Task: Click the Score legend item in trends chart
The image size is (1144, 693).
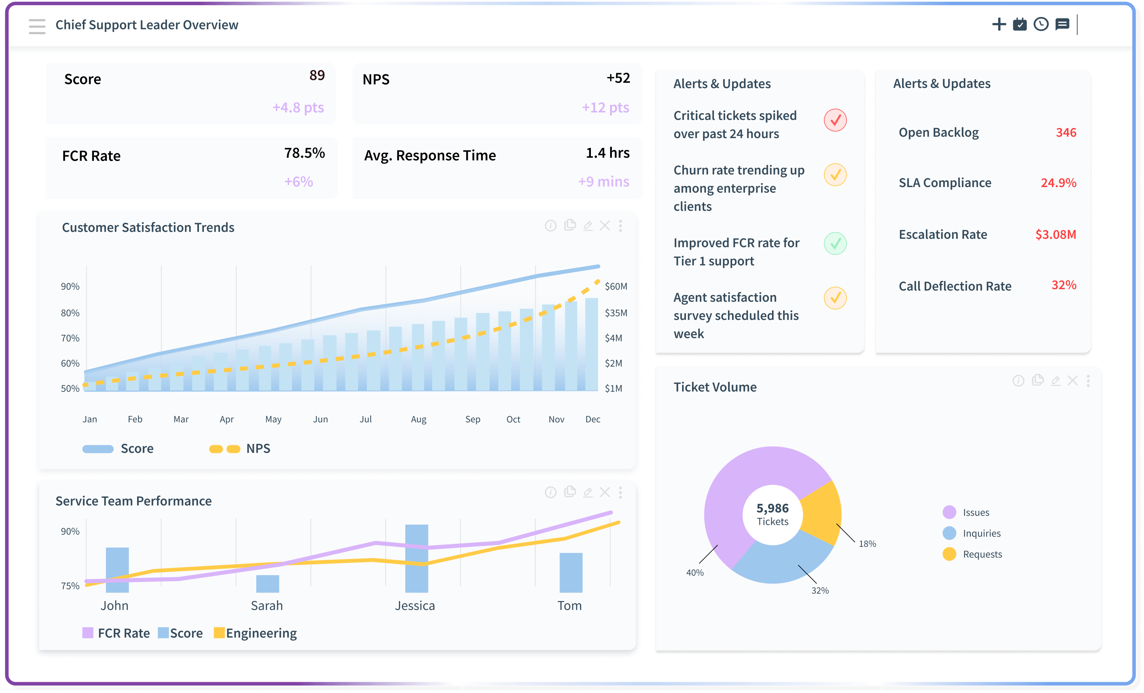Action: (119, 448)
